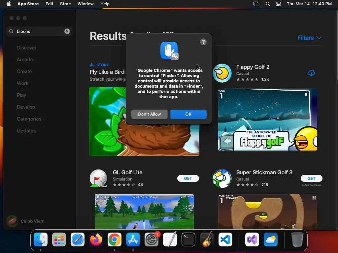The width and height of the screenshot is (338, 253).
Task: Get Super Stickman Golf 3
Action: pyautogui.click(x=312, y=178)
